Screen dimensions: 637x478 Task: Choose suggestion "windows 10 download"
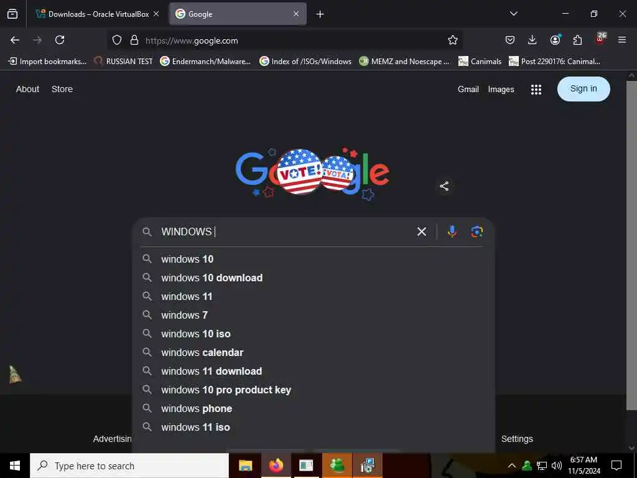pos(314,278)
